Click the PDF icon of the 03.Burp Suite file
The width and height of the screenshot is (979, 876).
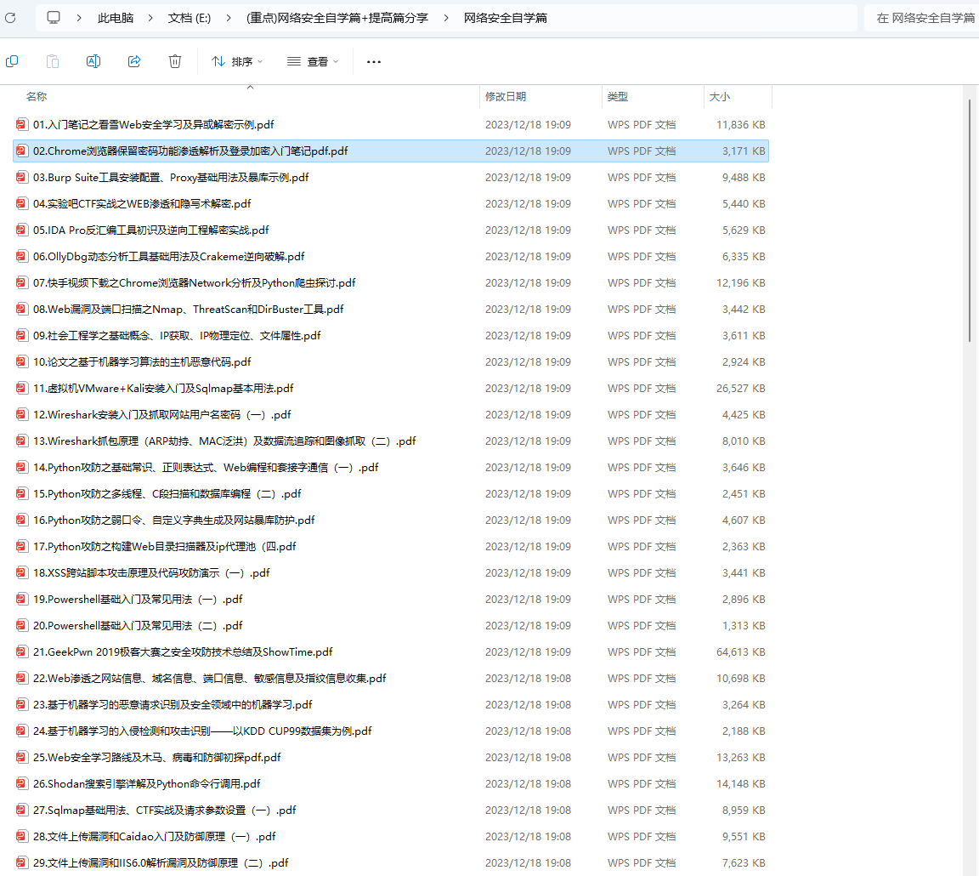[22, 178]
